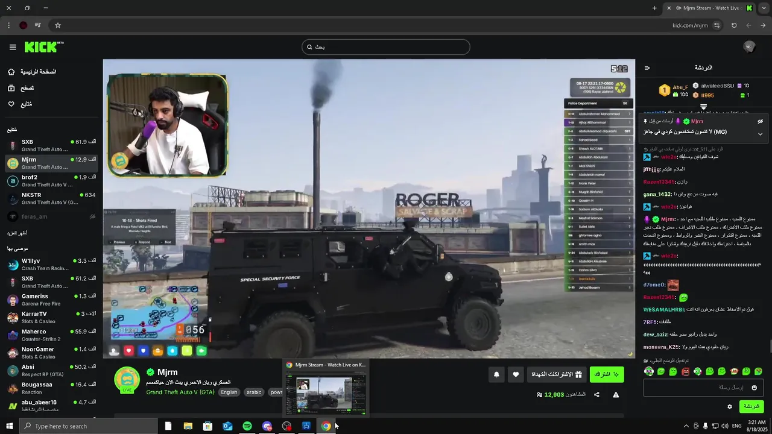The image size is (772, 434).
Task: Open browser three-dot menu
Action: 8,25
